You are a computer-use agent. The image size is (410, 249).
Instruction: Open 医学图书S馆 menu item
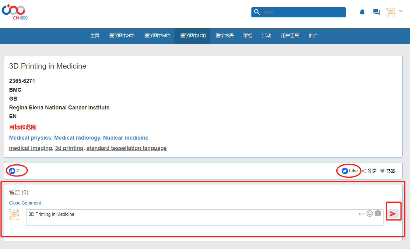pos(122,36)
